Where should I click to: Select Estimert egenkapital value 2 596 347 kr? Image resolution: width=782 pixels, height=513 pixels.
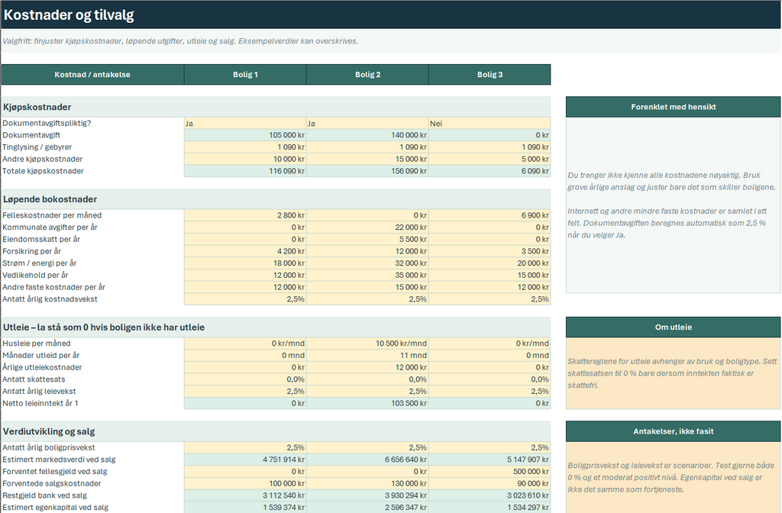pos(367,508)
